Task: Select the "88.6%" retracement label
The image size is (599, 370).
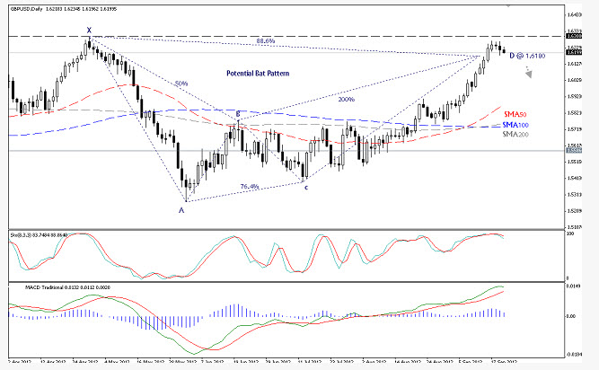Action: pos(266,40)
